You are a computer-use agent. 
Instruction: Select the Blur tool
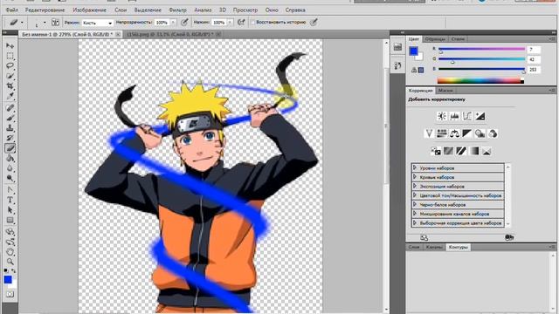(x=10, y=168)
